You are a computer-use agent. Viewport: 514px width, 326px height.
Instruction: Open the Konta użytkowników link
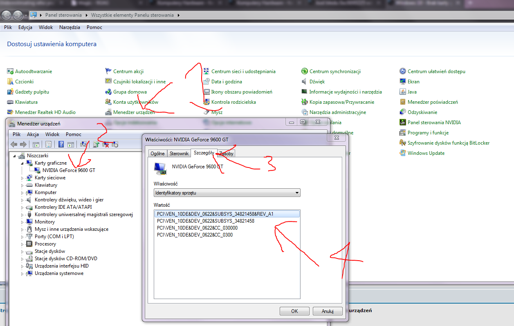[x=136, y=102]
